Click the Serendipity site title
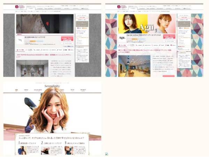209x157 pixels. (x=52, y=86)
